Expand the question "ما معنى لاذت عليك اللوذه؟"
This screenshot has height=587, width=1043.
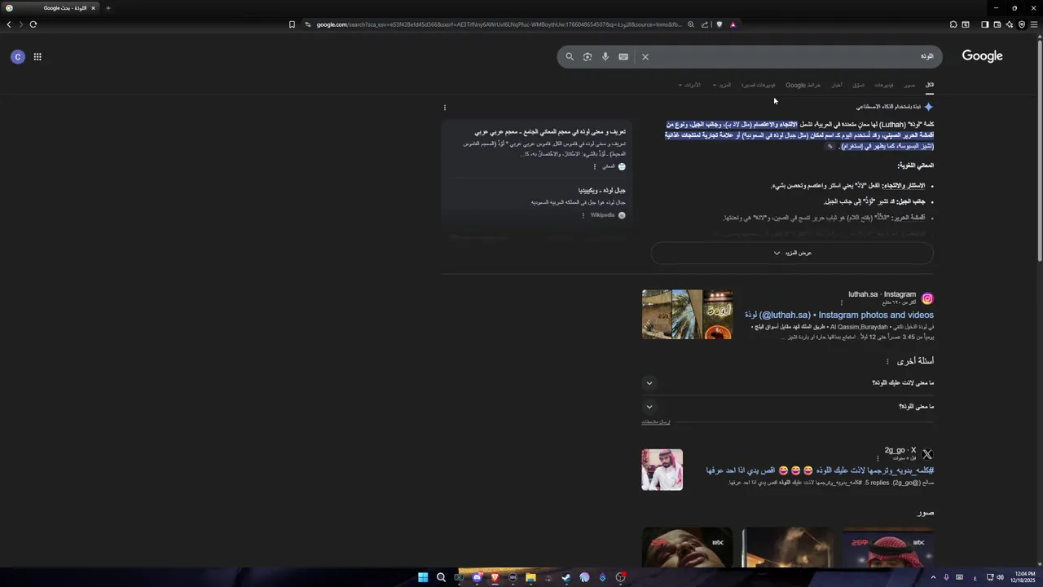[787, 383]
